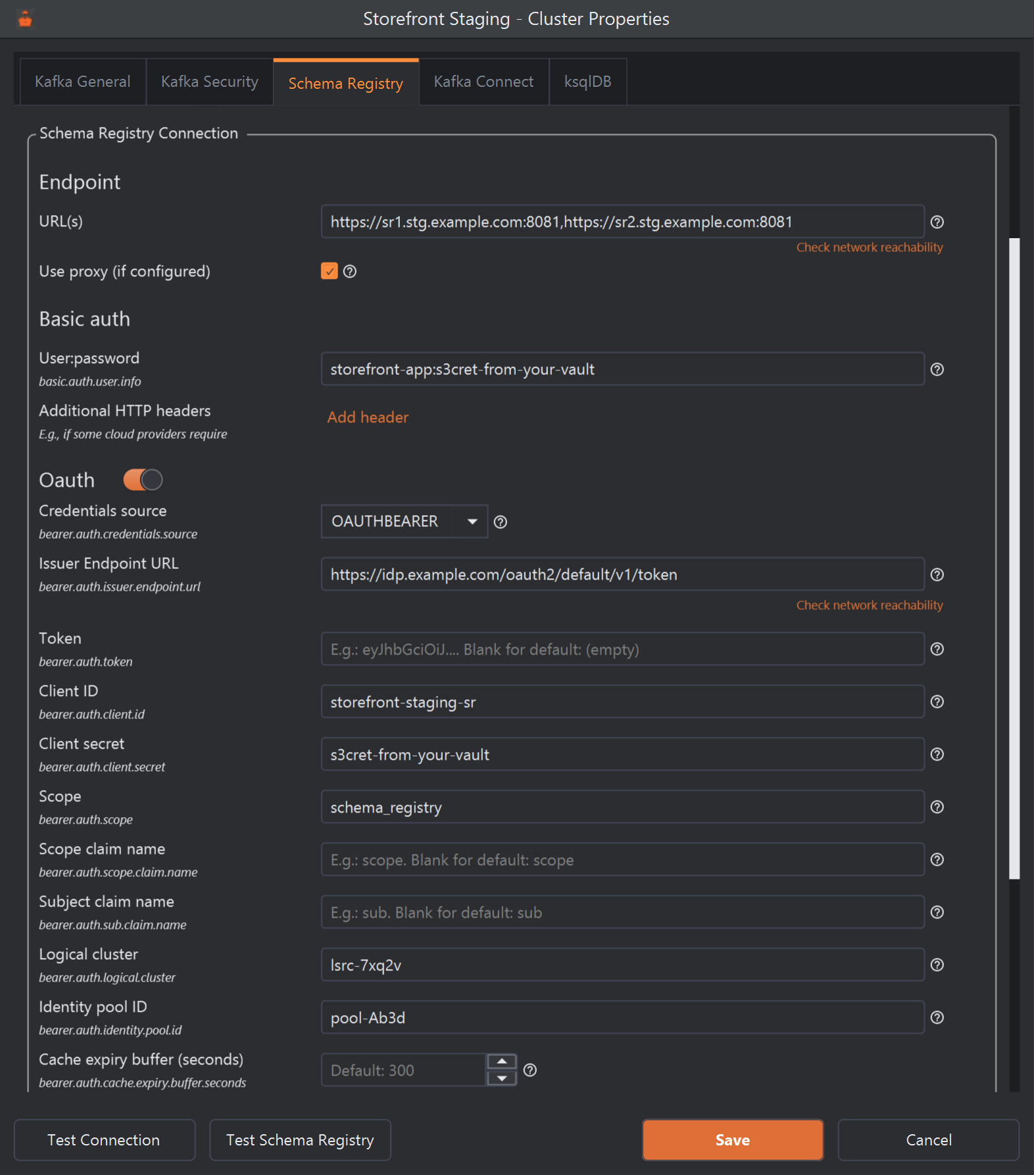Select the Logical cluster input field
The width and height of the screenshot is (1034, 1175).
tap(623, 964)
